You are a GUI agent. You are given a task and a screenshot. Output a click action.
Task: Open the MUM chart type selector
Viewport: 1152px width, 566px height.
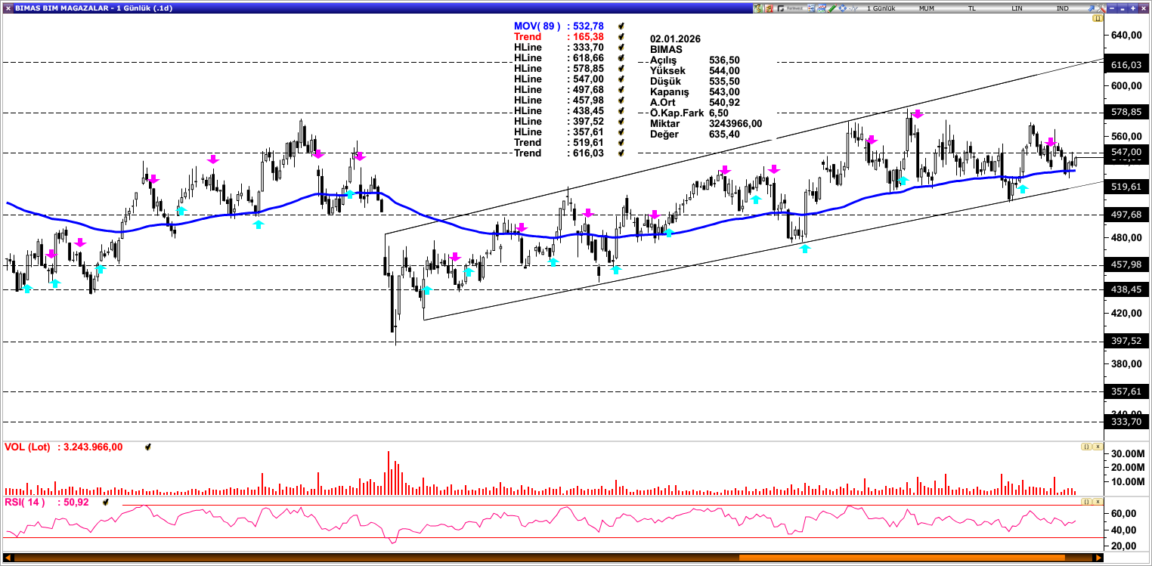[x=927, y=8]
